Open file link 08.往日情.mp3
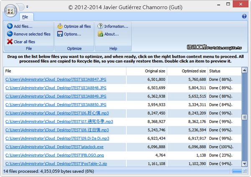The width and height of the screenshot is (251, 177). 57,130
